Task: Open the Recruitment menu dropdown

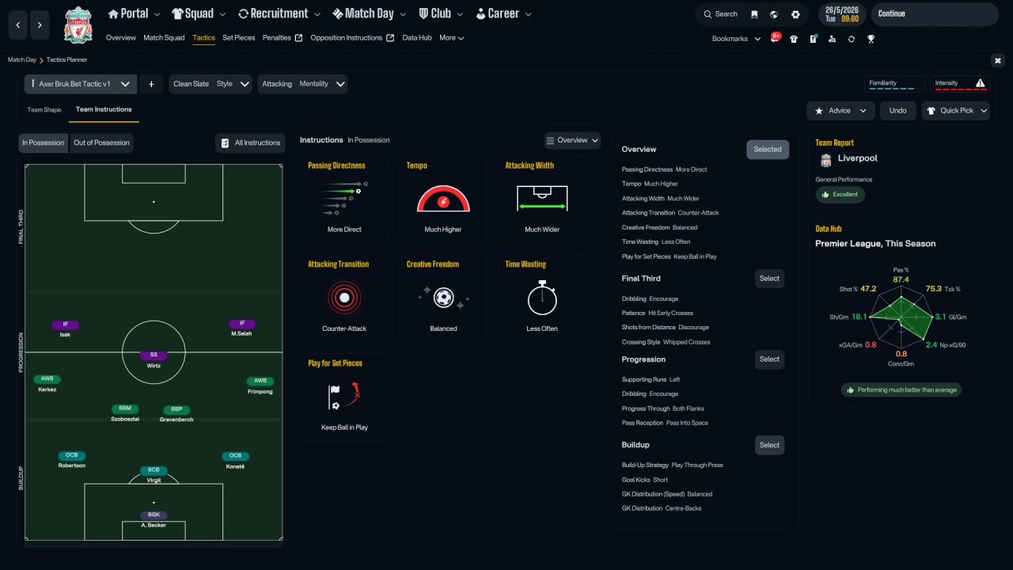Action: click(x=279, y=13)
